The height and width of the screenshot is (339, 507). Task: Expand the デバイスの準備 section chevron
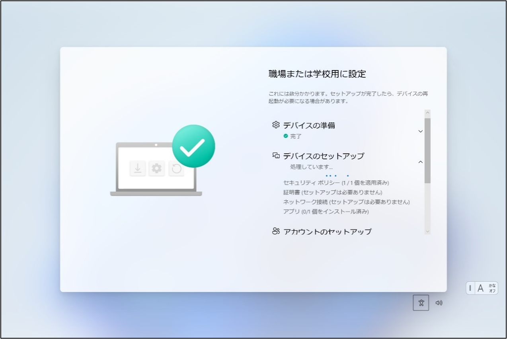click(x=421, y=131)
